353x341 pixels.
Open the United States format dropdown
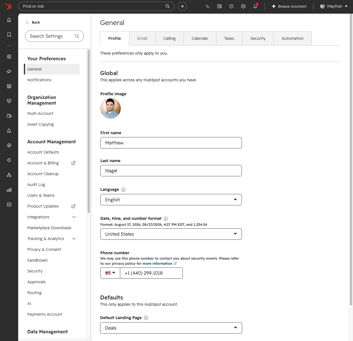(x=171, y=234)
